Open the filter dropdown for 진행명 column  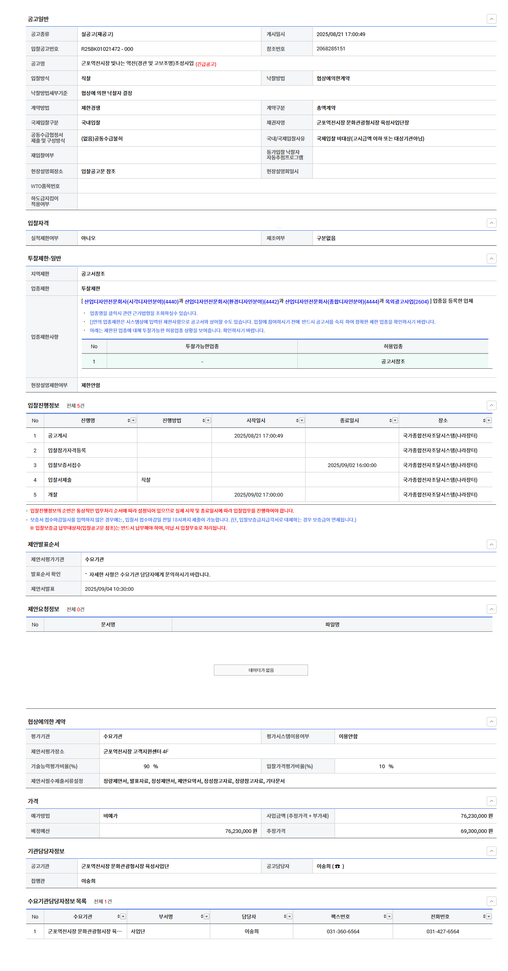coord(133,420)
